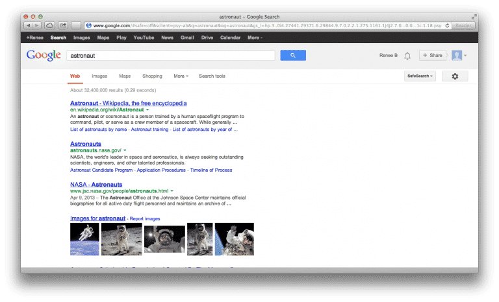Open the first astronaut image thumbnail
The height and width of the screenshot is (302, 499).
(x=84, y=239)
